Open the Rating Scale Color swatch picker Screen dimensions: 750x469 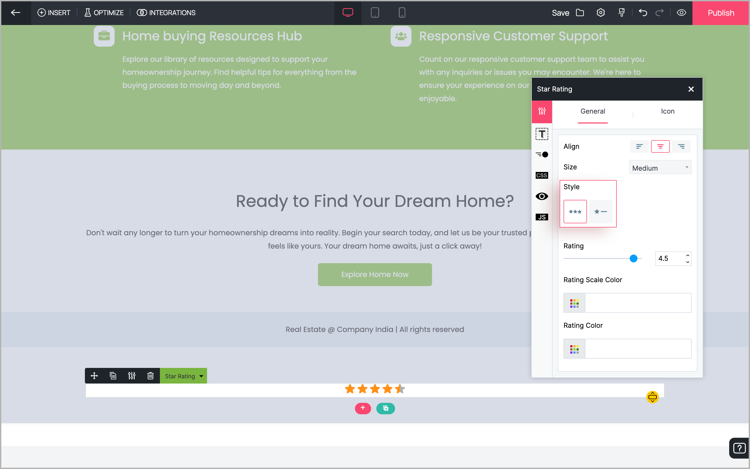click(x=574, y=303)
